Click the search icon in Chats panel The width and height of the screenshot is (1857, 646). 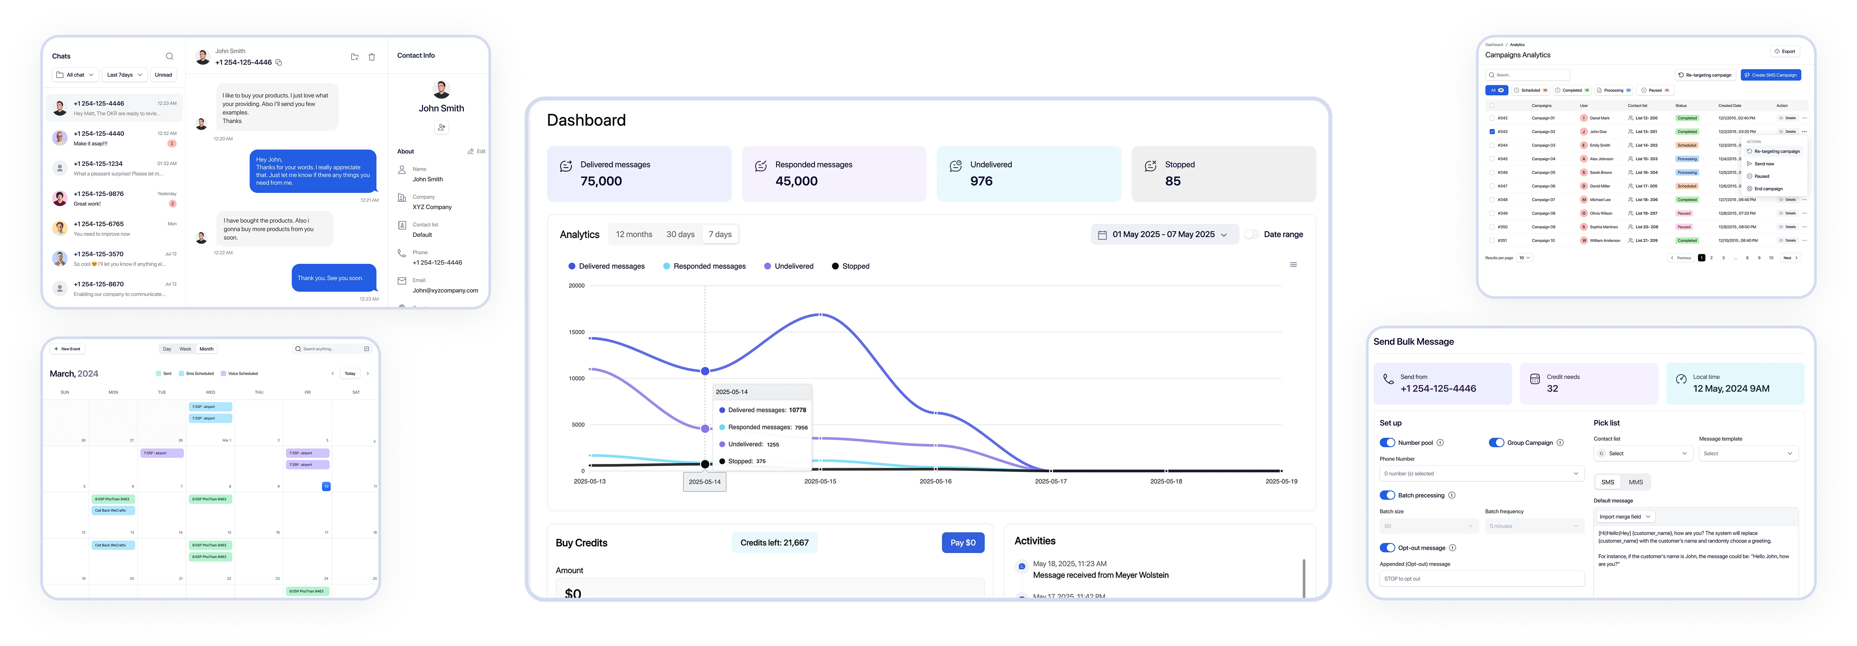pyautogui.click(x=169, y=56)
